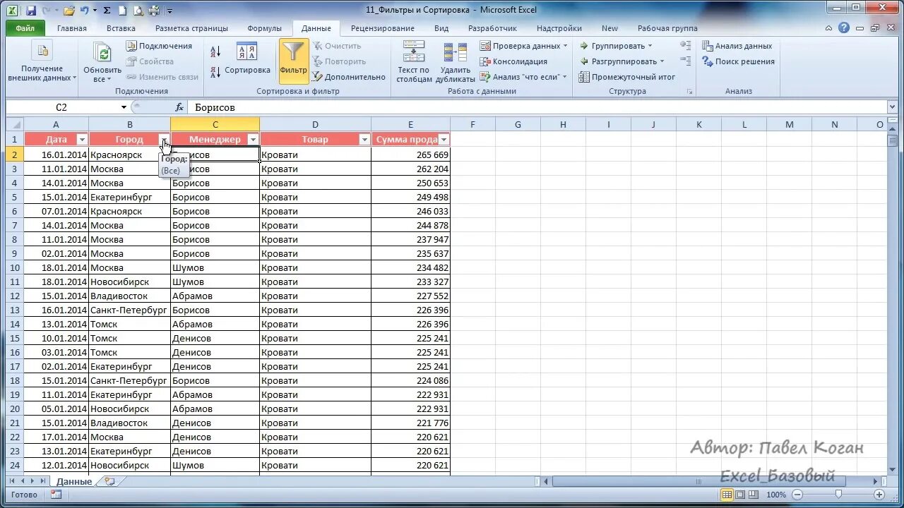Click the 100% zoom level

pyautogui.click(x=776, y=495)
